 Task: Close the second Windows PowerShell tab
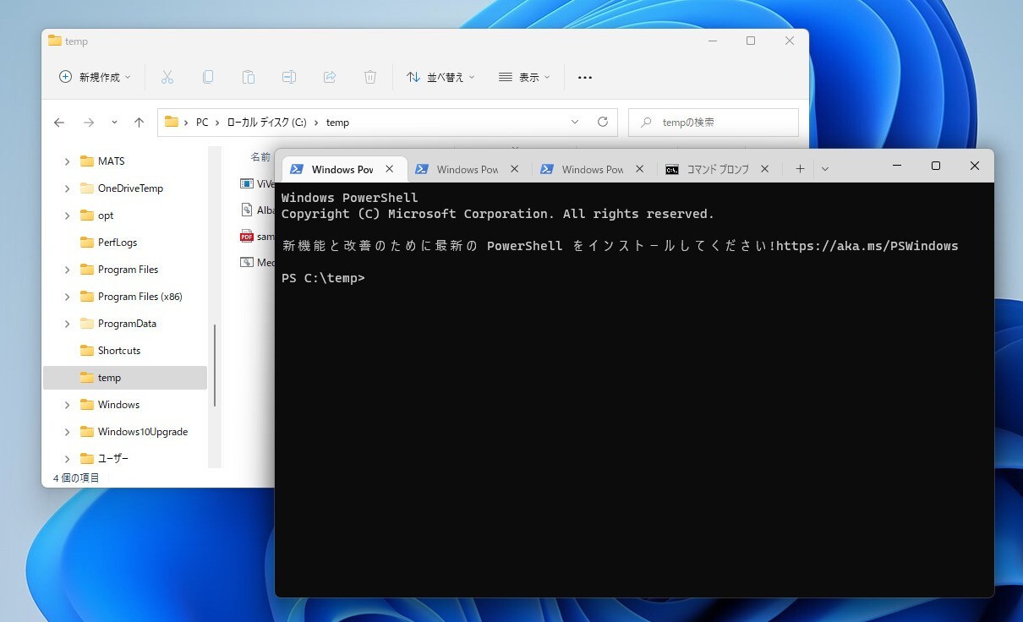pos(514,169)
